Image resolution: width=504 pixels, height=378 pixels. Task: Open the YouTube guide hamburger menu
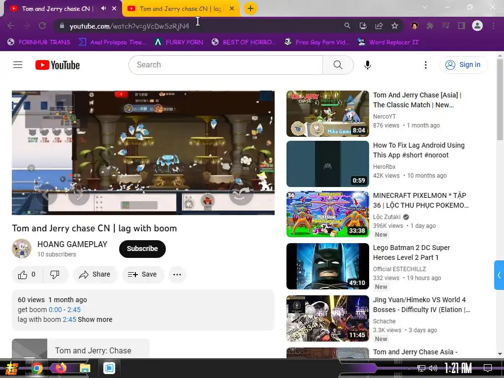18,65
